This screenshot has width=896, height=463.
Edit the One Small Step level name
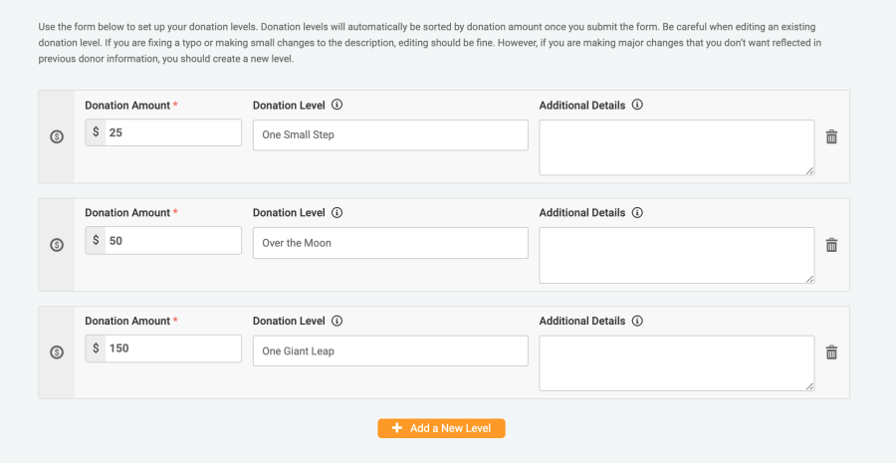pos(390,134)
